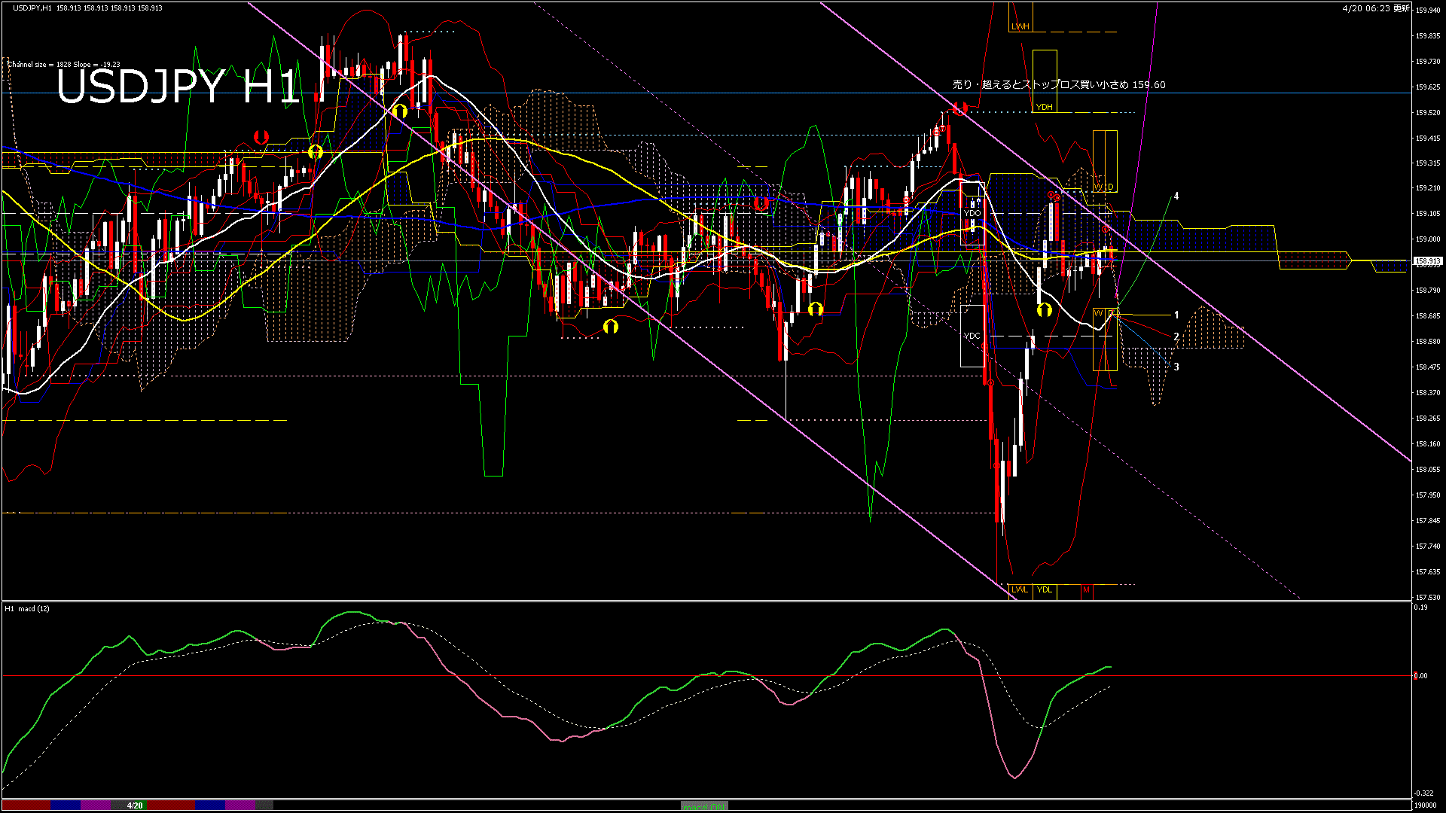Select the YDH yesterday-high box label
1446x813 pixels.
tap(1044, 107)
